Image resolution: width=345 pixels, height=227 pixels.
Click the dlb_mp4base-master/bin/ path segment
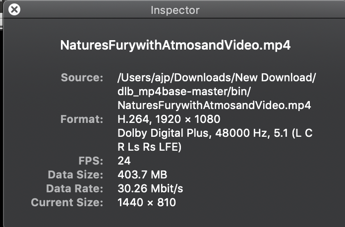184,92
